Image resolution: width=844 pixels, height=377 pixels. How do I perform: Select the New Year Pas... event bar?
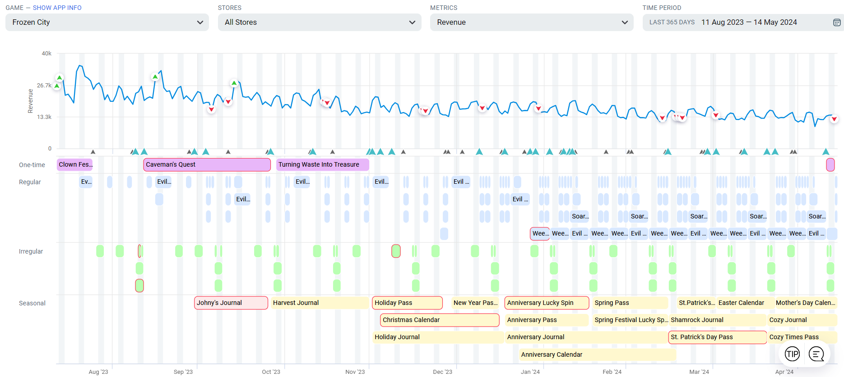[476, 303]
